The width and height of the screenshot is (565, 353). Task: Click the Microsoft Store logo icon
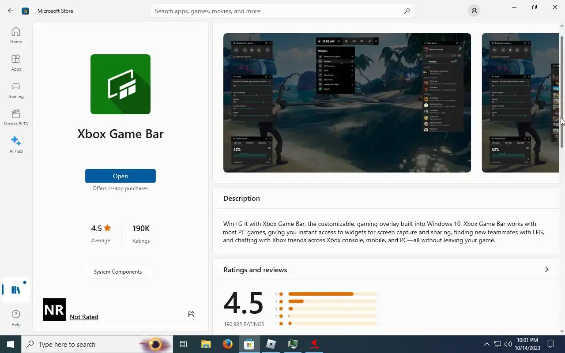[26, 11]
